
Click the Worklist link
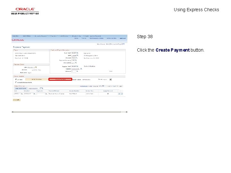click(x=84, y=38)
